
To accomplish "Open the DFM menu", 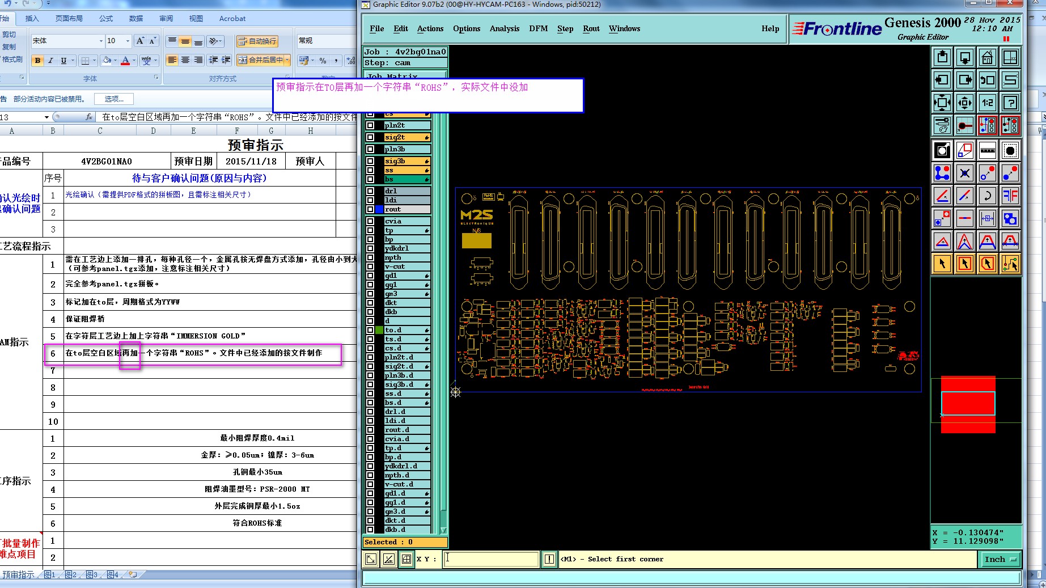I will coord(538,28).
